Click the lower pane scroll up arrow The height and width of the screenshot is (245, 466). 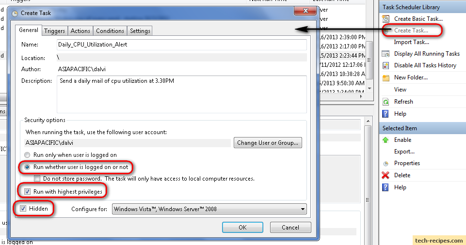(x=368, y=121)
